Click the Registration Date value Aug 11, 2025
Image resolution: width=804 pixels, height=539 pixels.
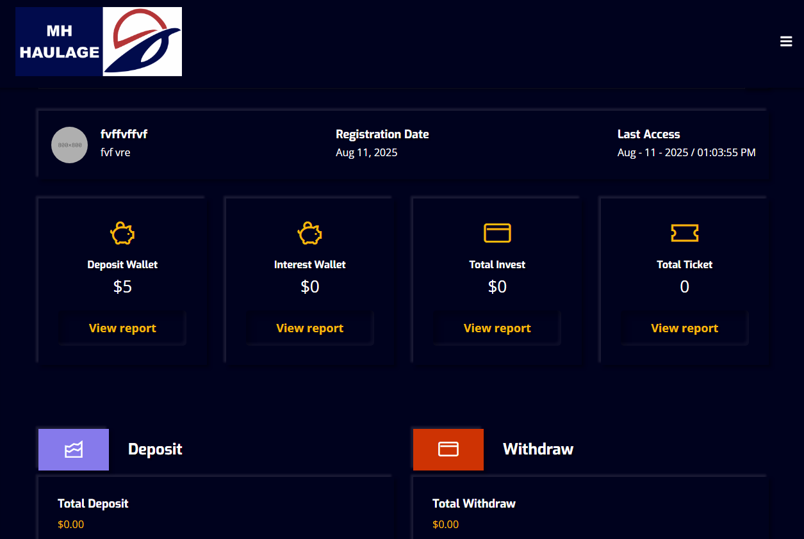(366, 152)
